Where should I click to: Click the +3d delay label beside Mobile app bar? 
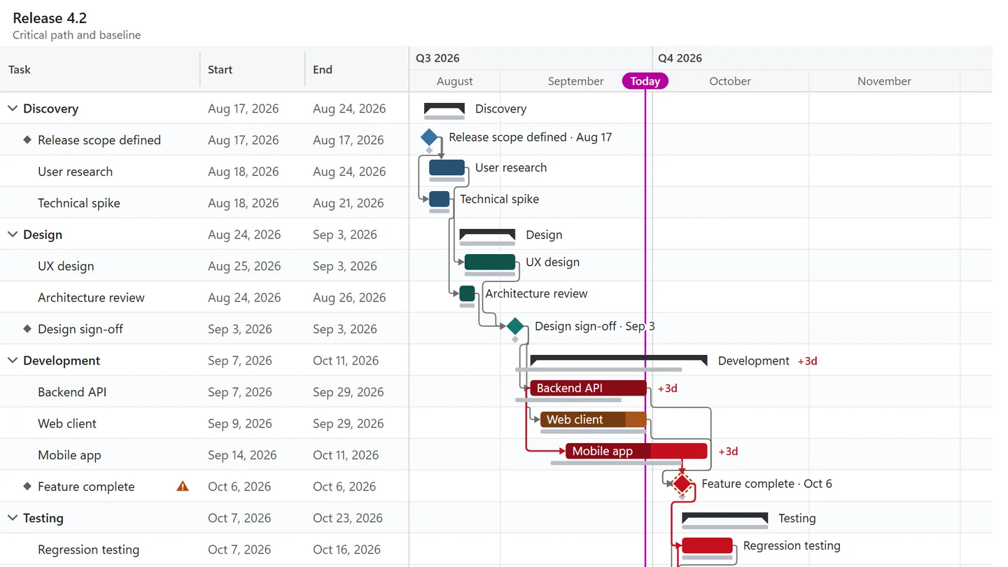[x=728, y=451]
